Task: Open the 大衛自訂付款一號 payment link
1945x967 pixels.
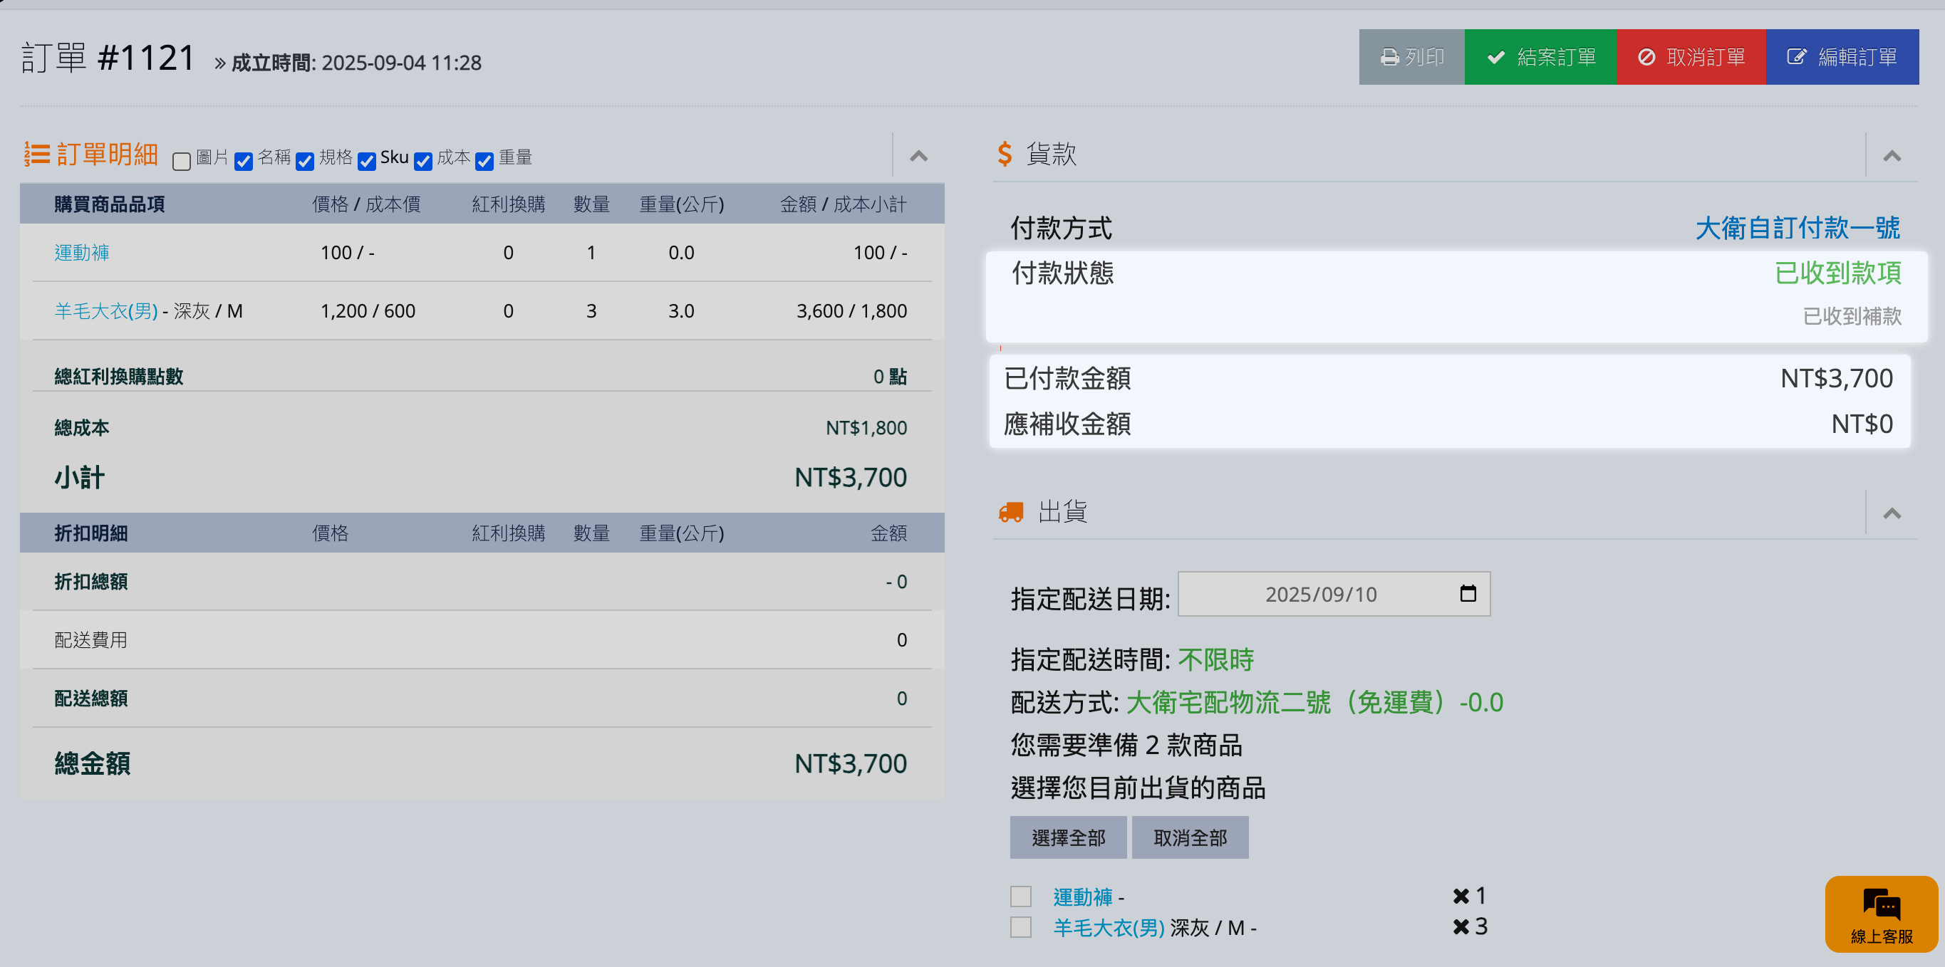Action: point(1796,228)
